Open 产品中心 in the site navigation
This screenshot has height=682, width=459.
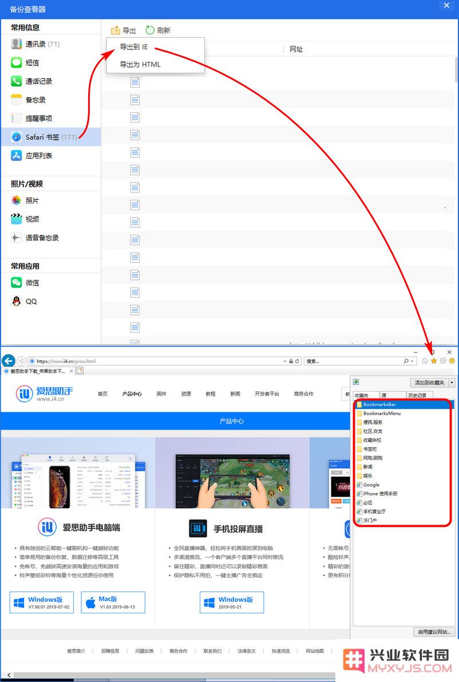(132, 393)
